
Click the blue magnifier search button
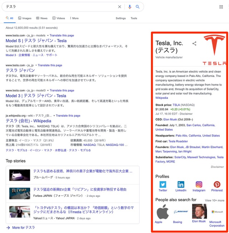[138, 7]
